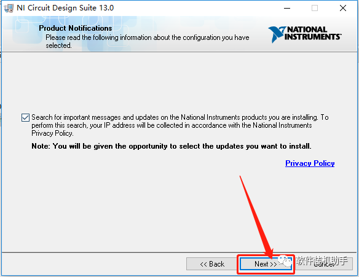
Task: Click the Next >> button
Action: [x=266, y=264]
